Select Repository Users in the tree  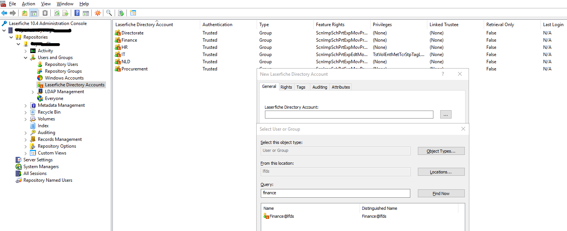point(61,64)
